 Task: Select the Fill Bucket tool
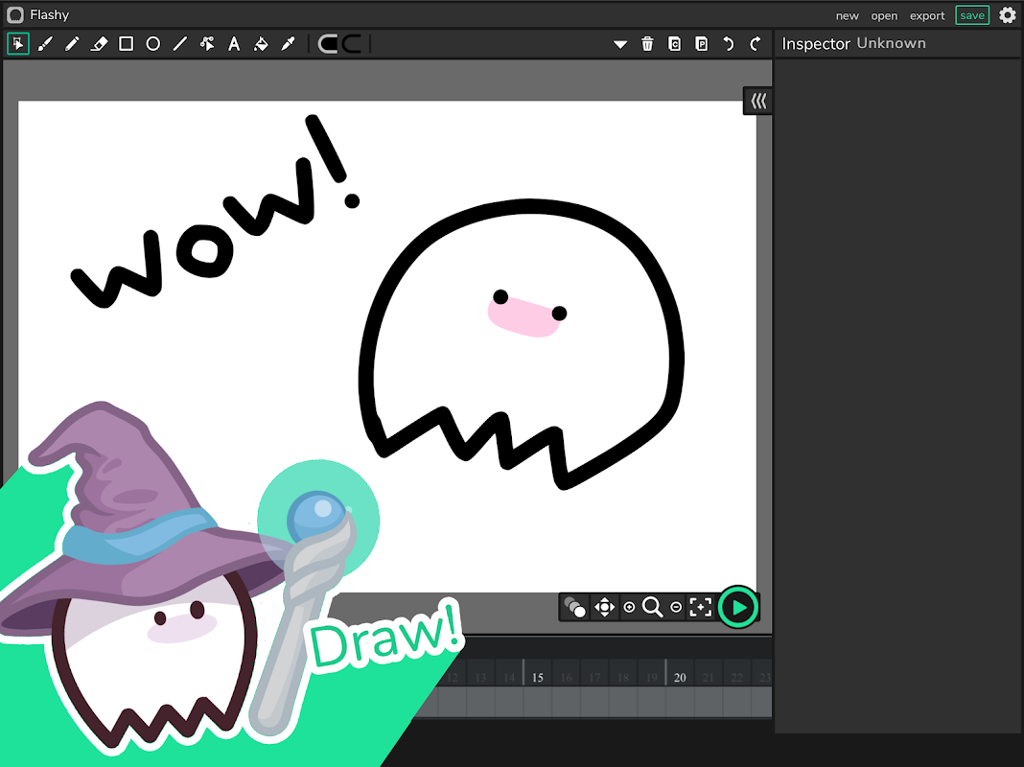261,44
